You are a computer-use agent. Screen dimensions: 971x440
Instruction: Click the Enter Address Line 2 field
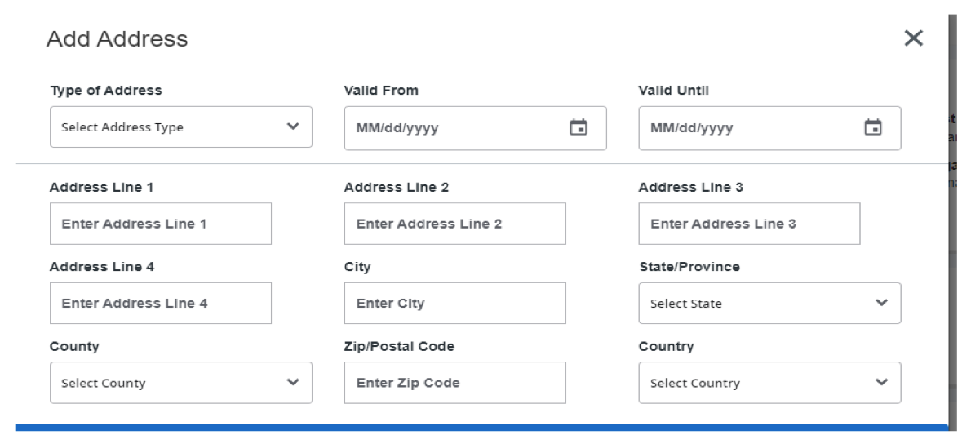pyautogui.click(x=455, y=224)
